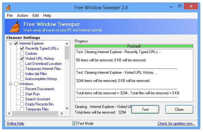Screen dimensions: 203x132
Task: Open the Edit menu
Action: click(36, 16)
